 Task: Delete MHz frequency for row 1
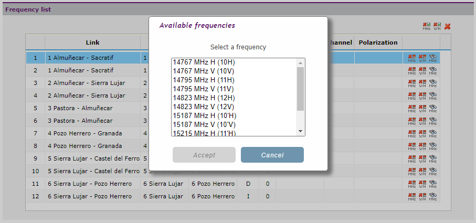412,58
